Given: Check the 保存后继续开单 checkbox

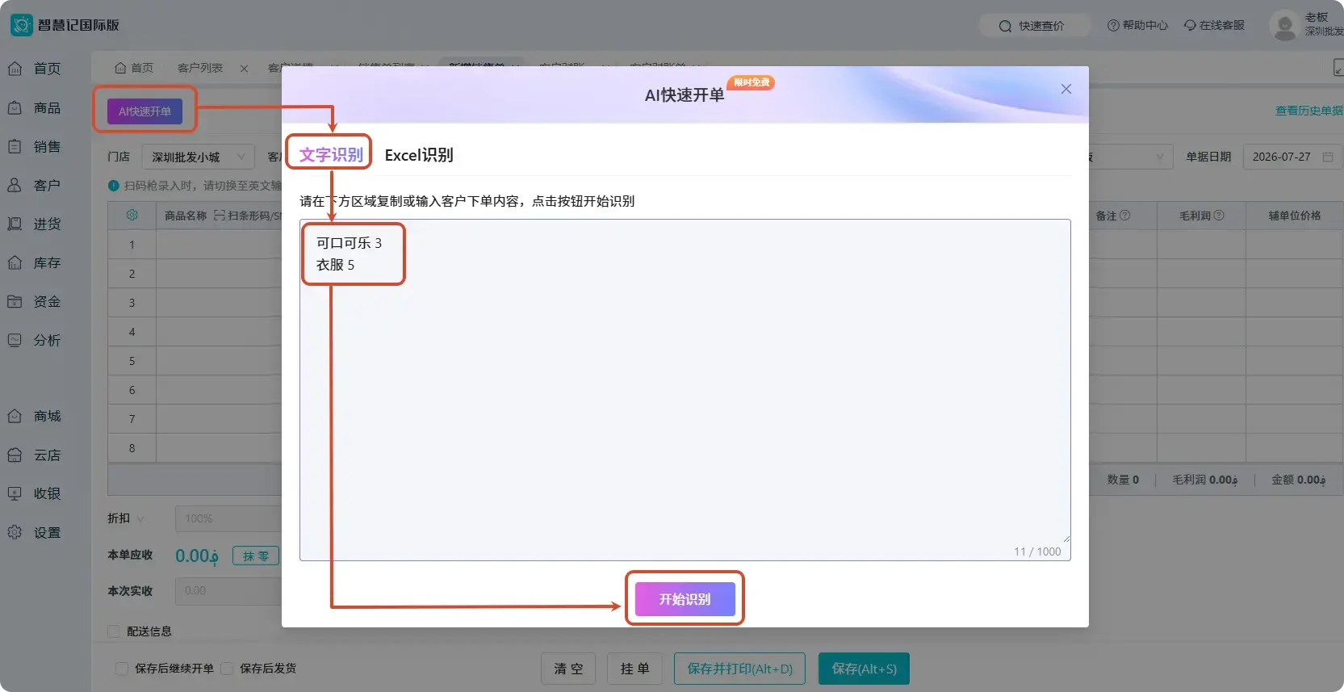Looking at the screenshot, I should pos(122,669).
